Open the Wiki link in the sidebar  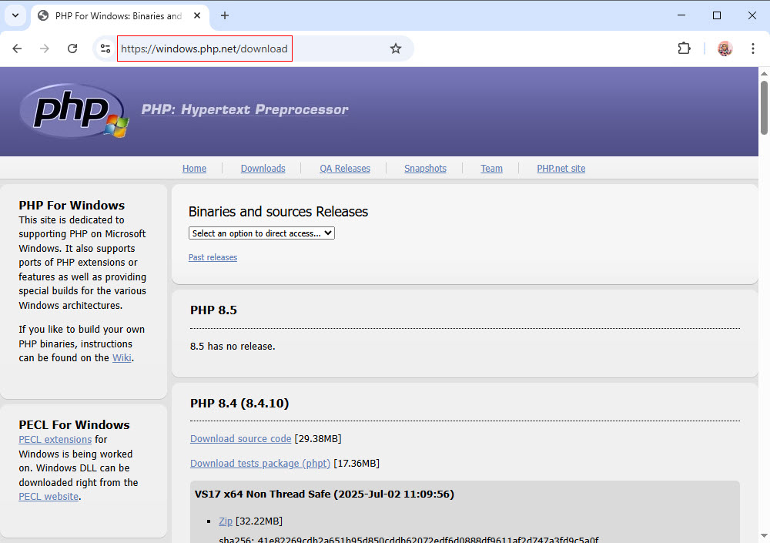pos(122,357)
